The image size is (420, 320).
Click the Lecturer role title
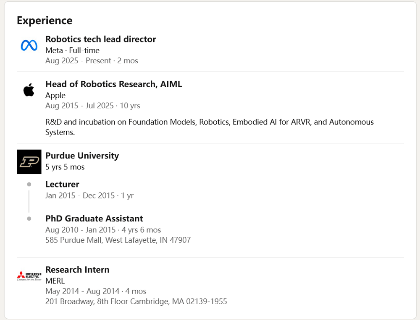pos(62,184)
